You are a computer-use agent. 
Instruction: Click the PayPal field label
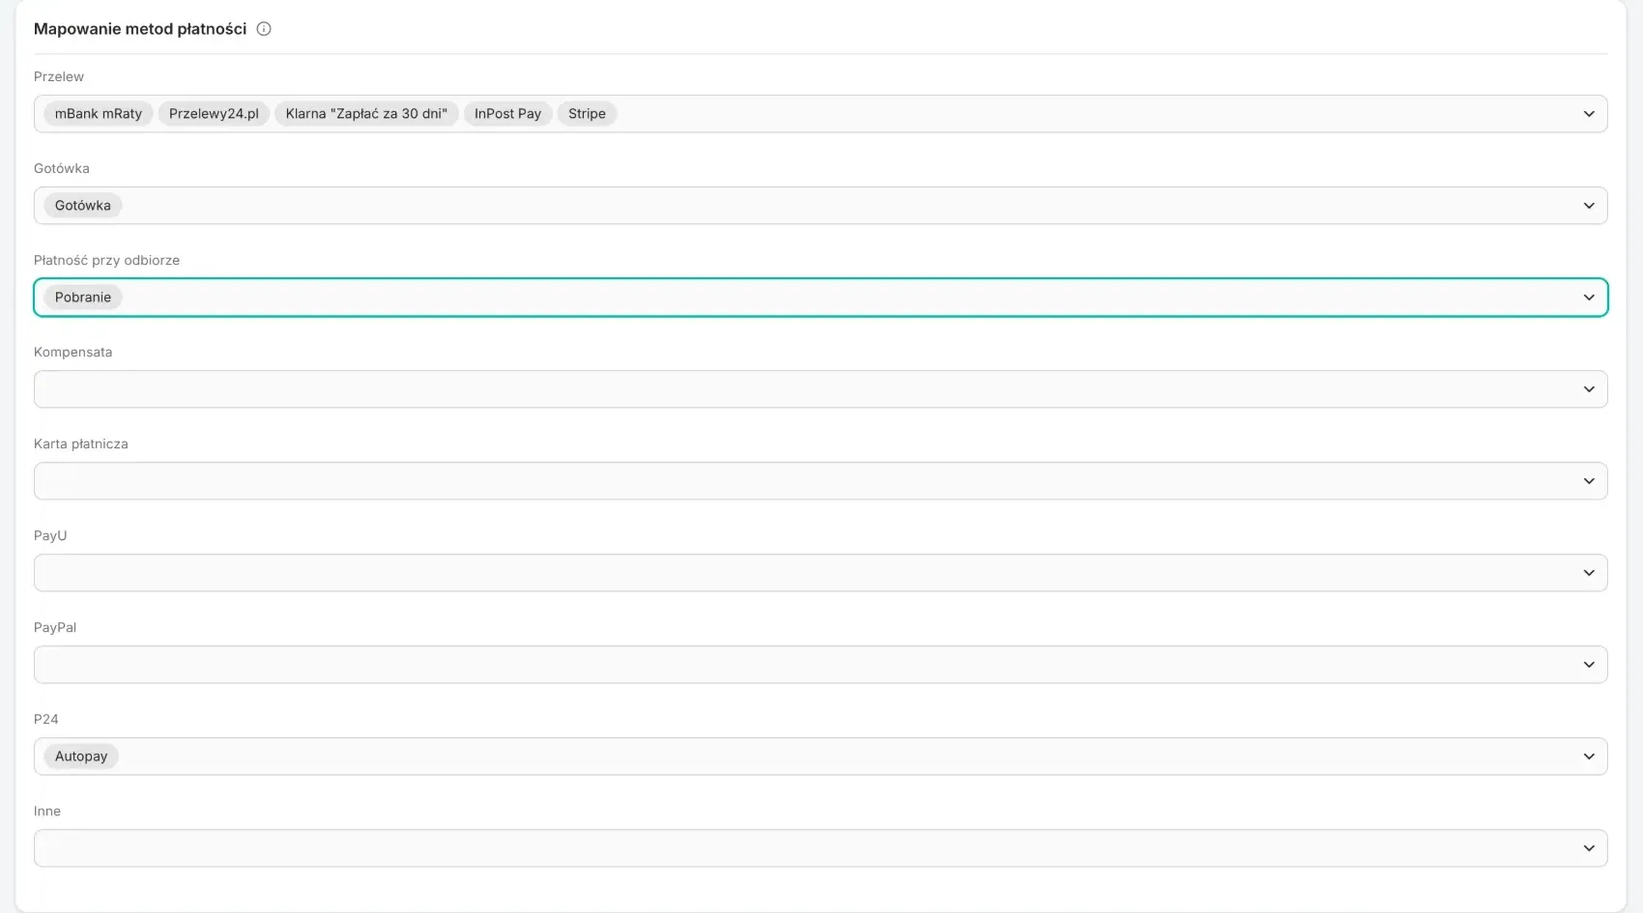pyautogui.click(x=55, y=627)
